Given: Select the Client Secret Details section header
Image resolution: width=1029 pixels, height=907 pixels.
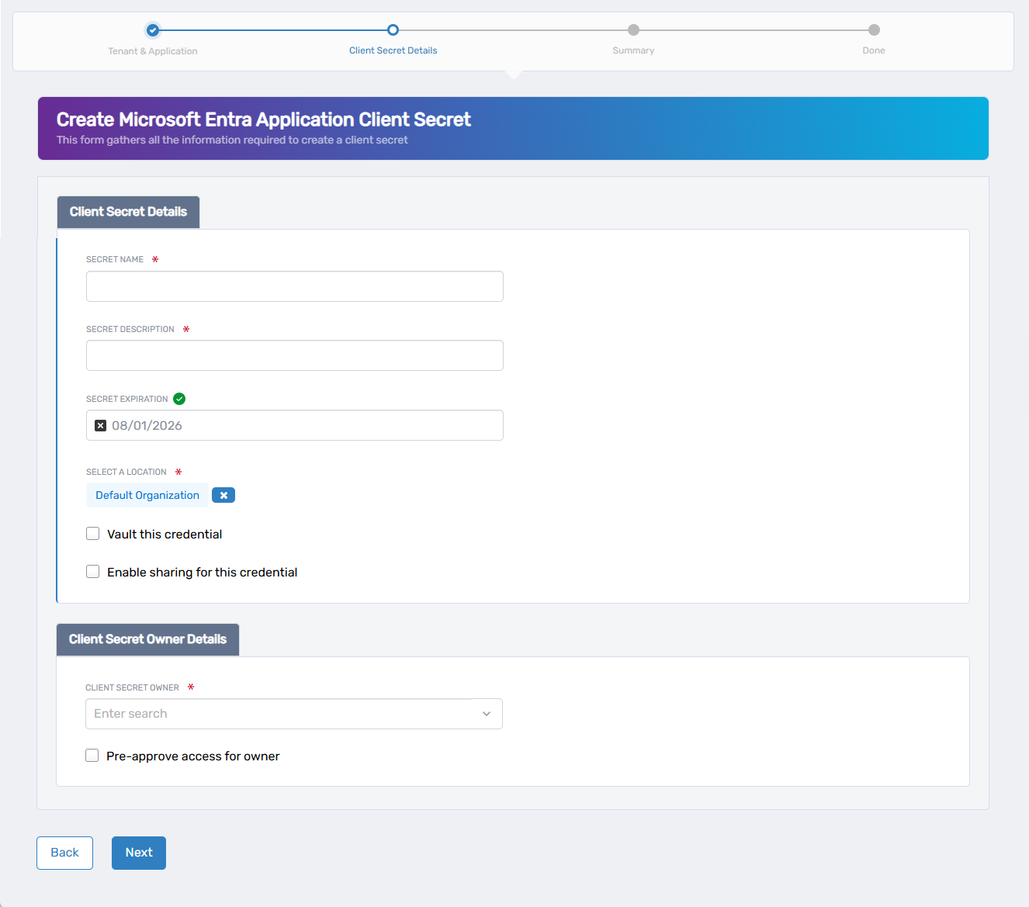Looking at the screenshot, I should pos(127,211).
